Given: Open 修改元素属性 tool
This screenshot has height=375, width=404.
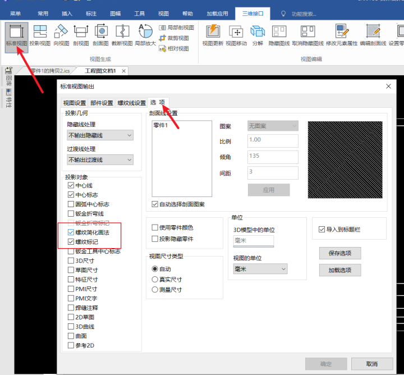Looking at the screenshot, I should coord(342,35).
